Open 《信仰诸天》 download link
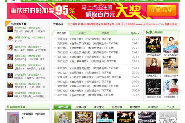 [x=90, y=57]
